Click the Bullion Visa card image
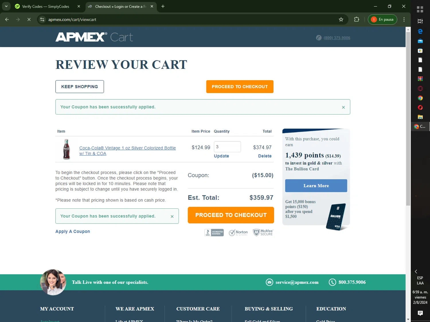 click(x=336, y=217)
